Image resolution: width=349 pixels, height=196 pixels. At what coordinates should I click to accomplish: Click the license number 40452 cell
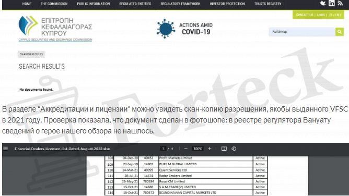(148, 158)
